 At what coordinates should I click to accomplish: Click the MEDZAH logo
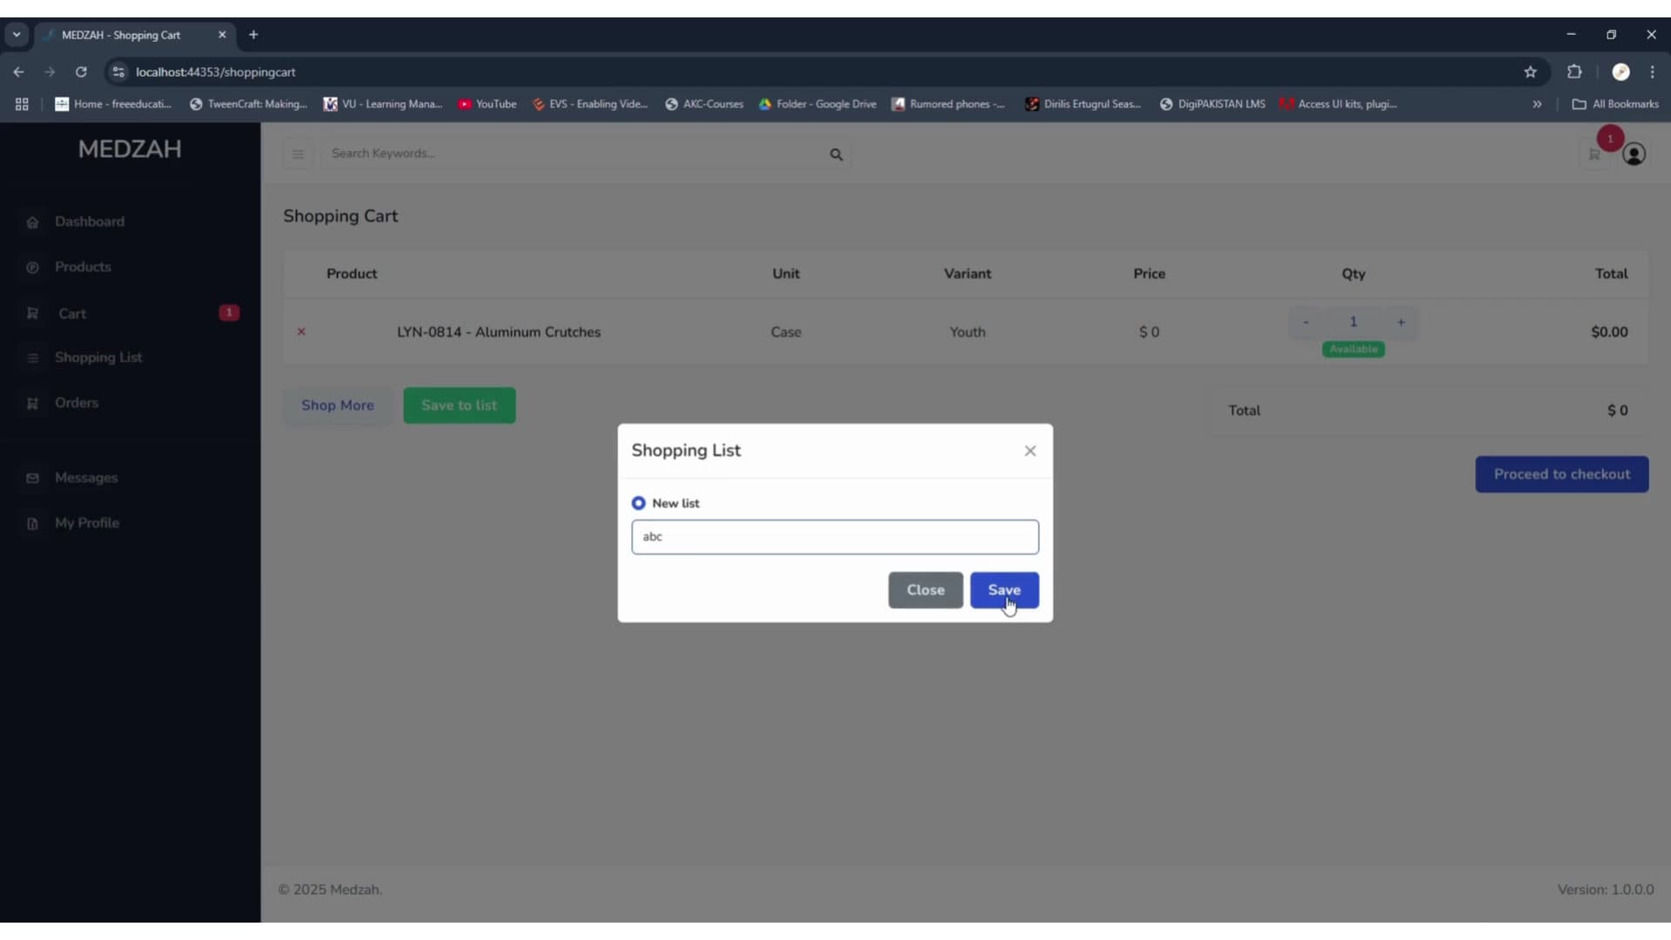coord(130,149)
